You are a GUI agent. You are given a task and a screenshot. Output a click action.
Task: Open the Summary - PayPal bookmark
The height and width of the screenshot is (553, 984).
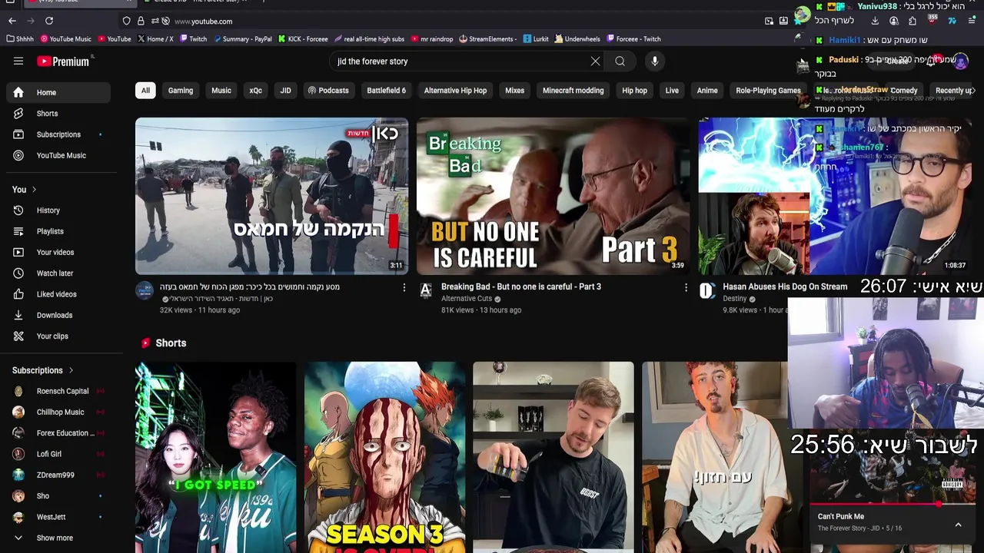click(x=243, y=38)
